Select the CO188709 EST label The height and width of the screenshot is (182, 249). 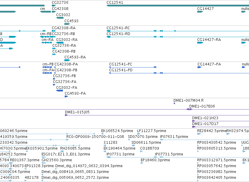(x=150, y=148)
